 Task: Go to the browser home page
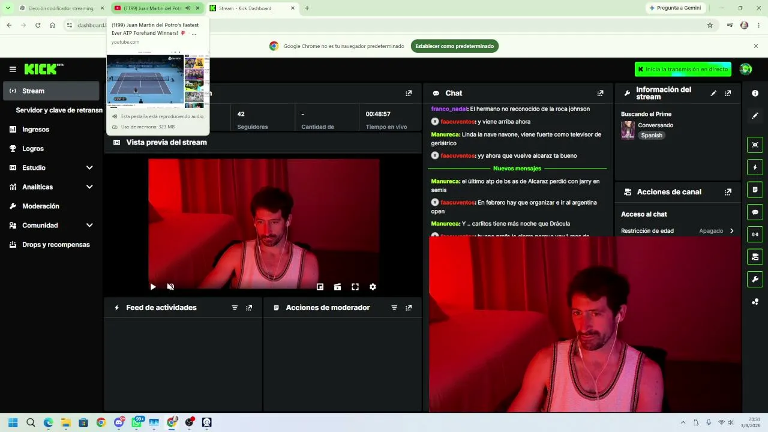pyautogui.click(x=52, y=25)
